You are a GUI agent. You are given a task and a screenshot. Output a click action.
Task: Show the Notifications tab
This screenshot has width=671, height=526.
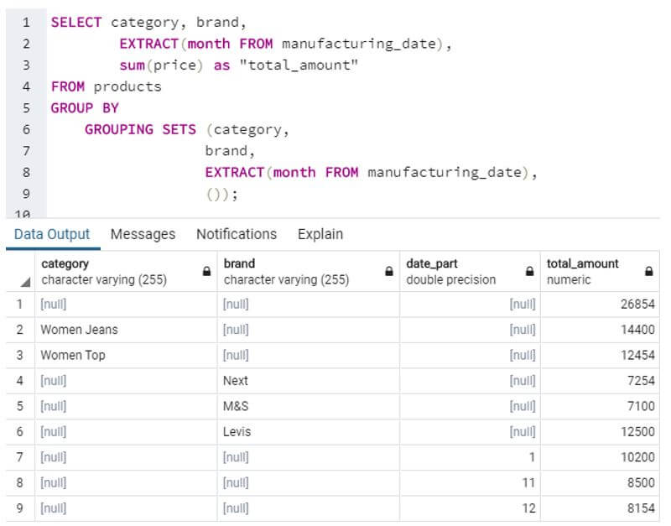click(237, 234)
